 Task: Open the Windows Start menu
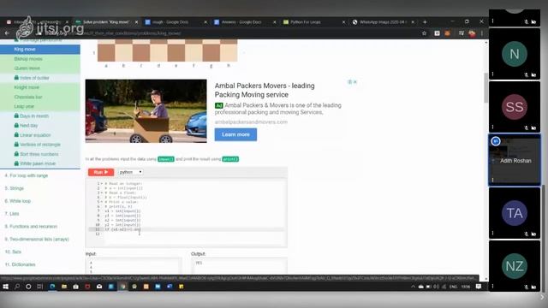point(6,287)
